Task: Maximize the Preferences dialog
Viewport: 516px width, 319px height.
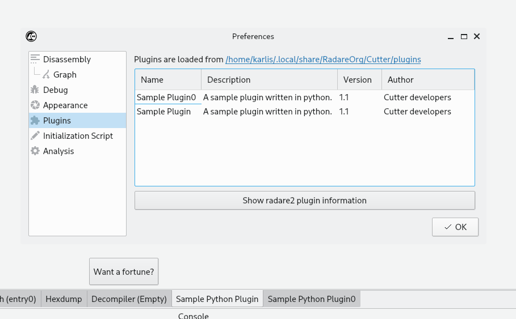Action: pos(464,36)
